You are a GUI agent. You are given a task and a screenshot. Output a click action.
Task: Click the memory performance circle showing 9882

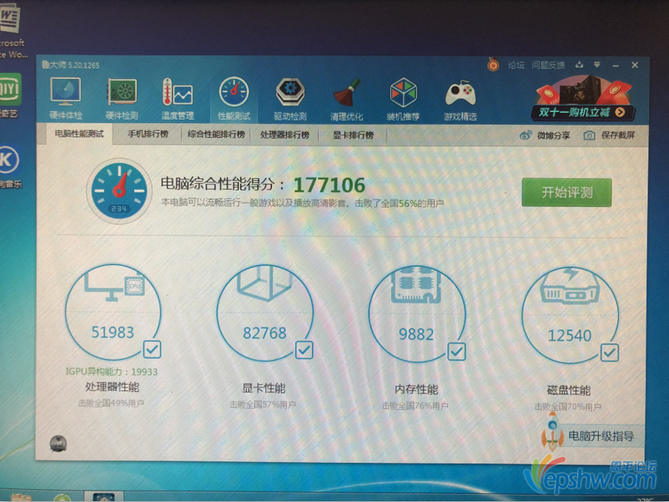(x=416, y=314)
